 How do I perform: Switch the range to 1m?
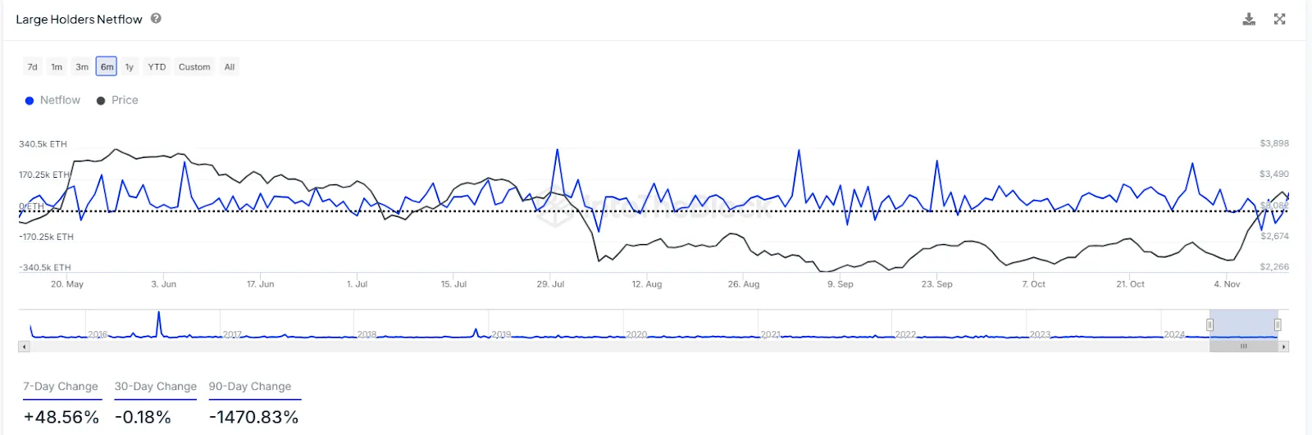[x=57, y=67]
